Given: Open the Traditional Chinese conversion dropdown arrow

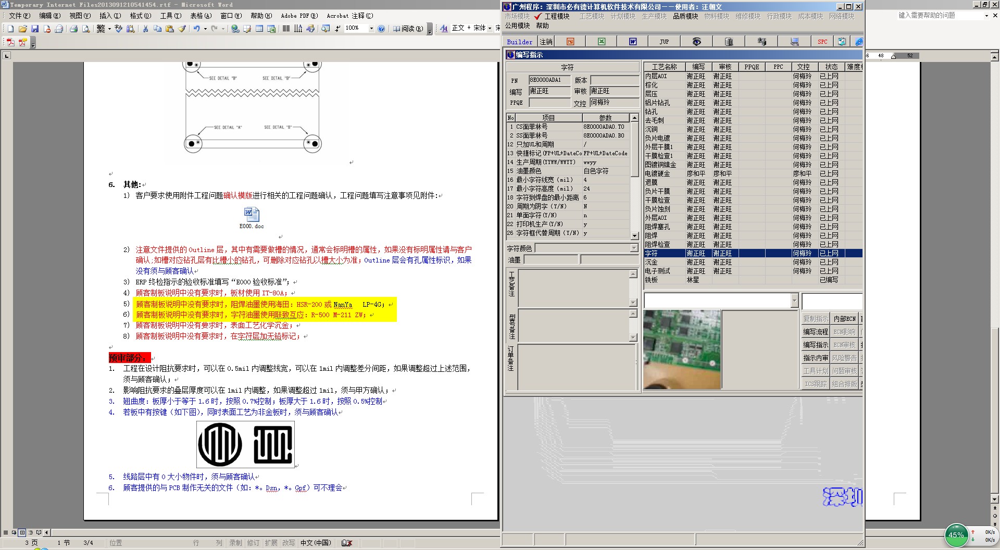Looking at the screenshot, I should coord(109,29).
